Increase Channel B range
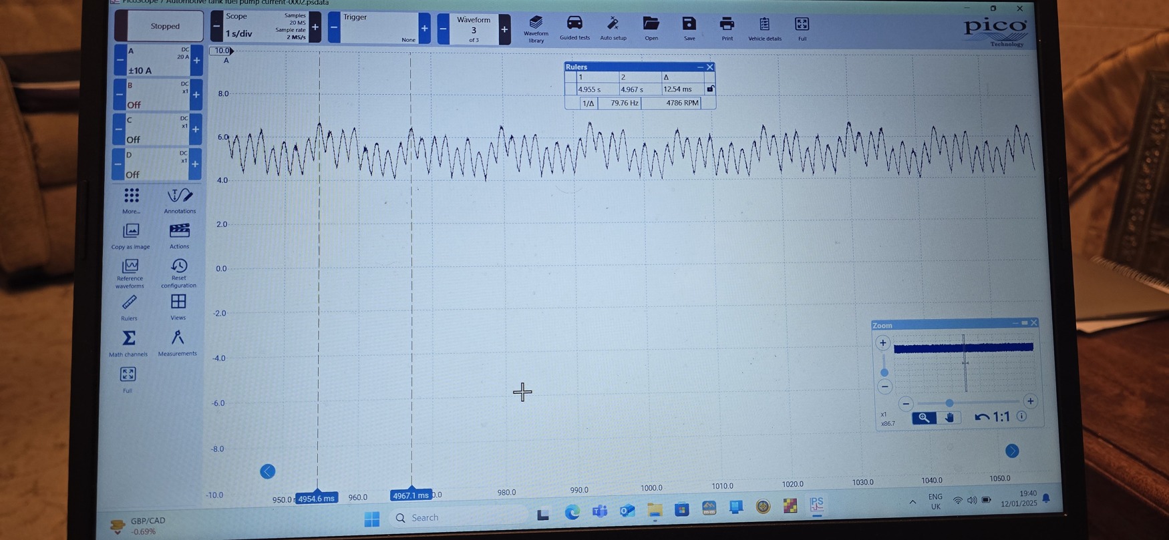Image resolution: width=1169 pixels, height=540 pixels. point(196,95)
